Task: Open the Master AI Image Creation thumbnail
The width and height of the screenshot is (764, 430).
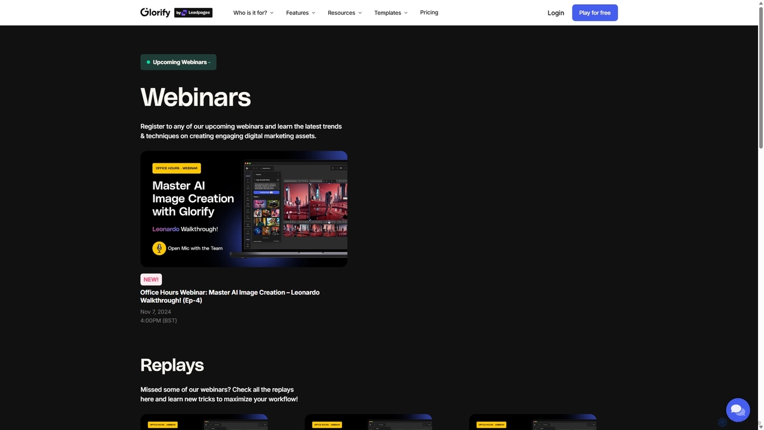Action: (x=244, y=209)
